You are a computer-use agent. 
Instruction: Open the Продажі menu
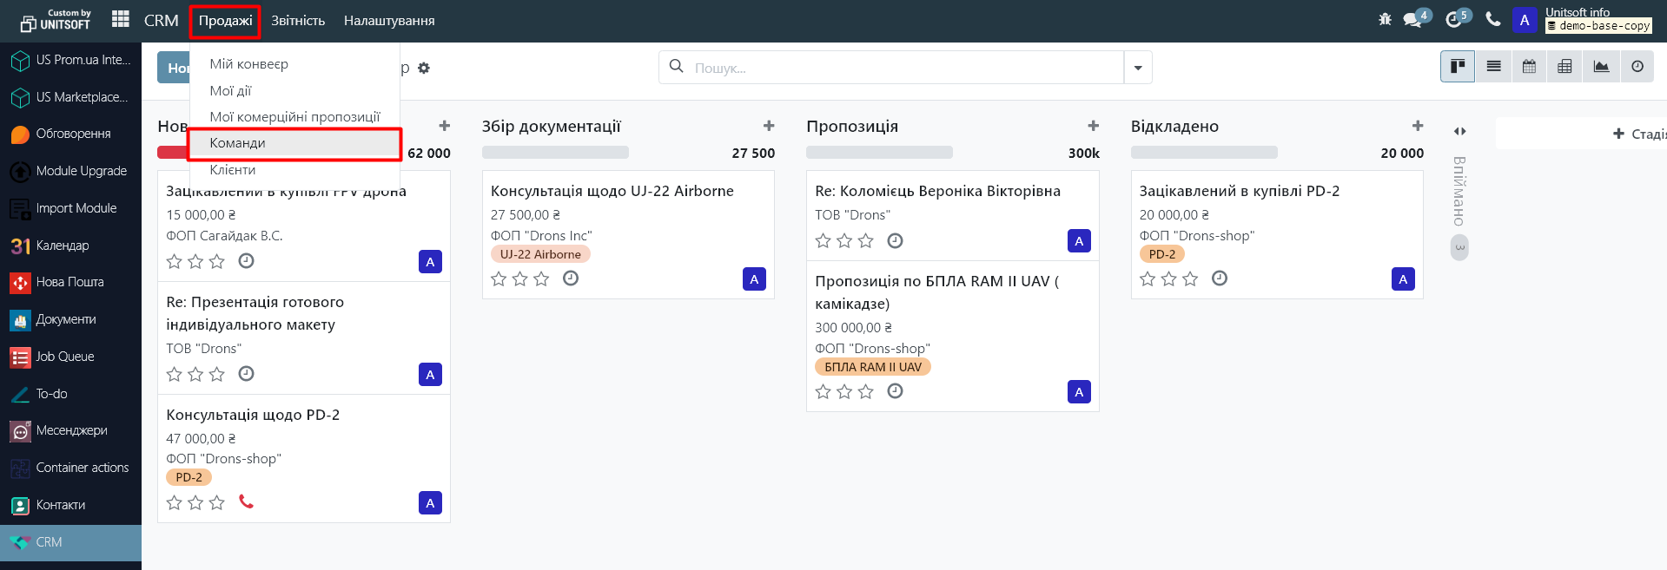(225, 21)
